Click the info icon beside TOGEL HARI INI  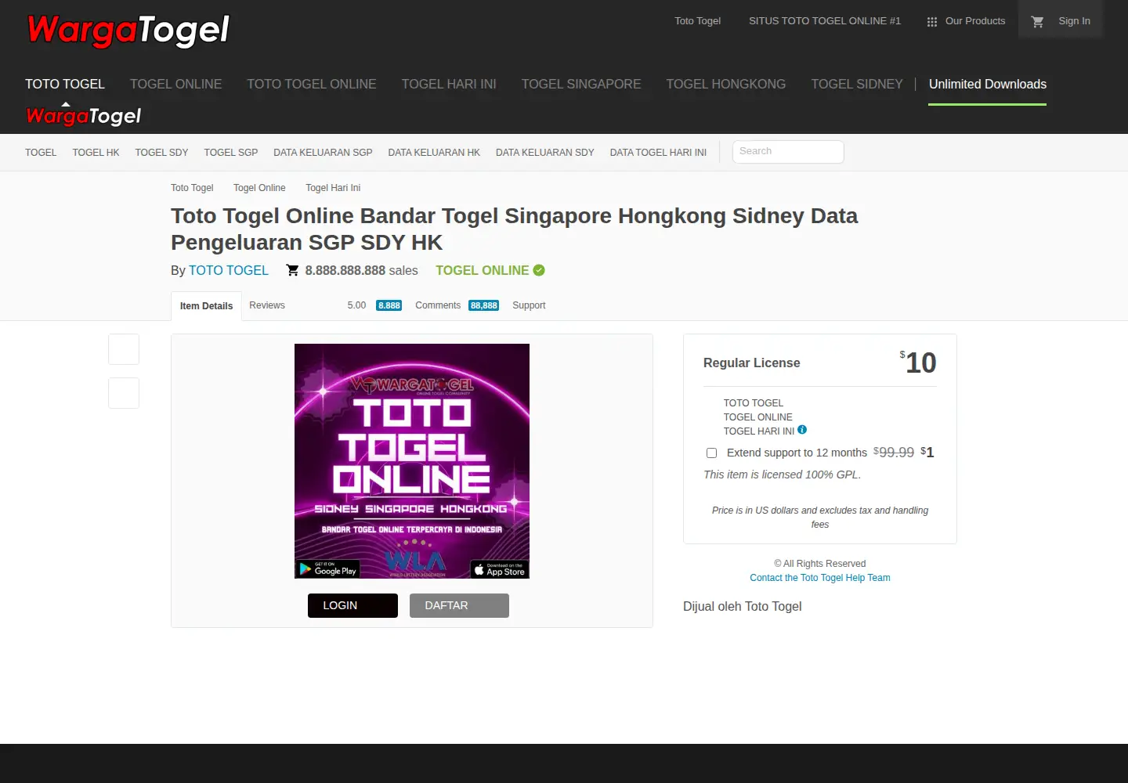(802, 430)
